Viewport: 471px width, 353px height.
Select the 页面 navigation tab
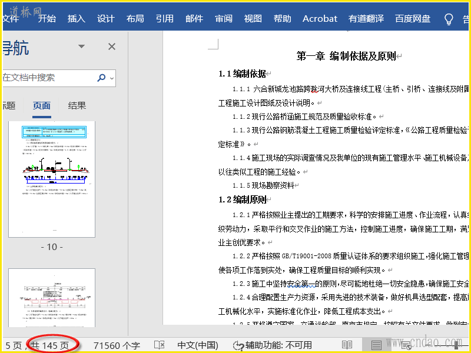point(42,106)
